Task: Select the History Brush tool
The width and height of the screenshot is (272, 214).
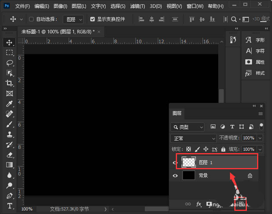Action: pyautogui.click(x=9, y=144)
